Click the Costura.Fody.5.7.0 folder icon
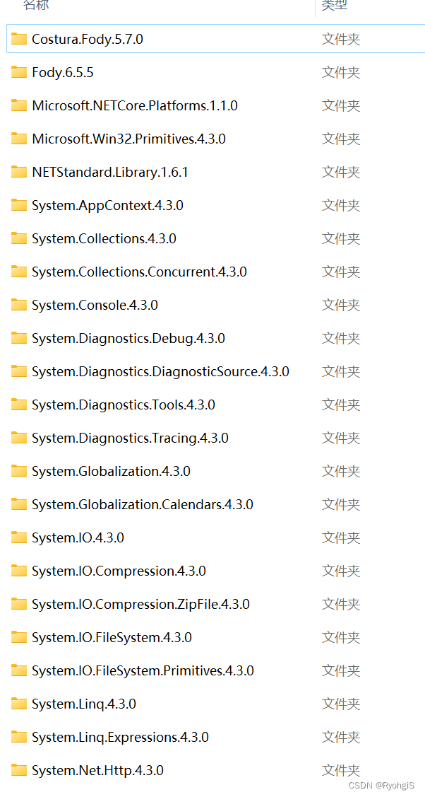425x797 pixels. (18, 39)
